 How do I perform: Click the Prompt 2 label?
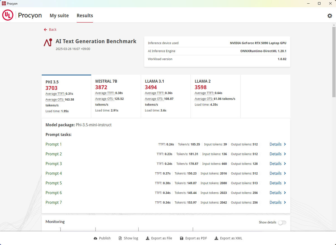(54, 154)
